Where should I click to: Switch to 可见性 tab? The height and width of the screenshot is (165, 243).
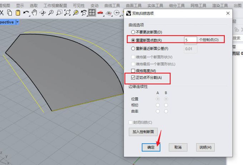click(x=79, y=6)
